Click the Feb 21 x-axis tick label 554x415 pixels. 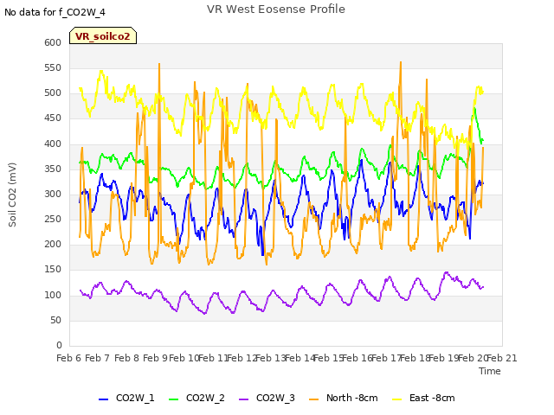pos(502,358)
